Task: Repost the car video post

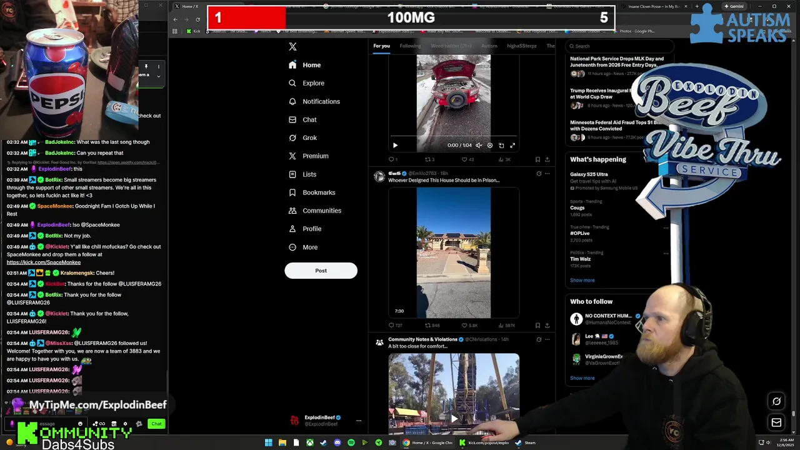Action: [429, 159]
